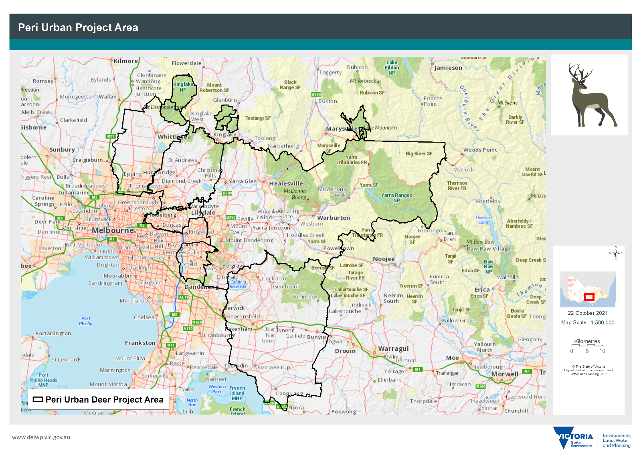
Task: Click the "Drouin" town label
Action: coord(345,350)
